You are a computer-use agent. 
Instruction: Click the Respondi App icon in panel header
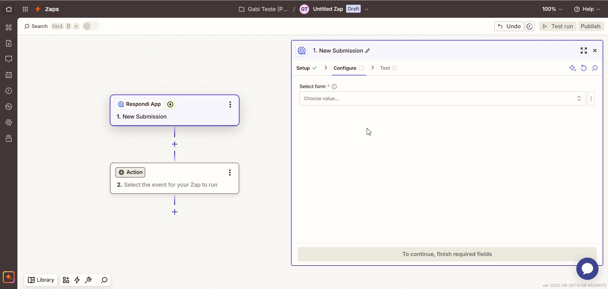pyautogui.click(x=301, y=51)
